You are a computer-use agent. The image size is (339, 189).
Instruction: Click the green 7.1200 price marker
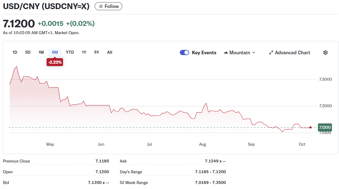[324, 127]
